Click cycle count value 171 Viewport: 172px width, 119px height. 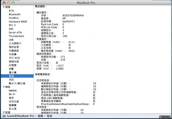(x=63, y=57)
